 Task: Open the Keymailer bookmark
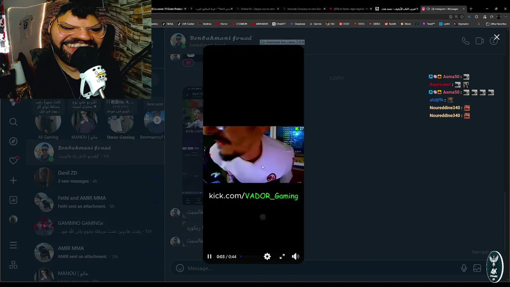coord(461,24)
